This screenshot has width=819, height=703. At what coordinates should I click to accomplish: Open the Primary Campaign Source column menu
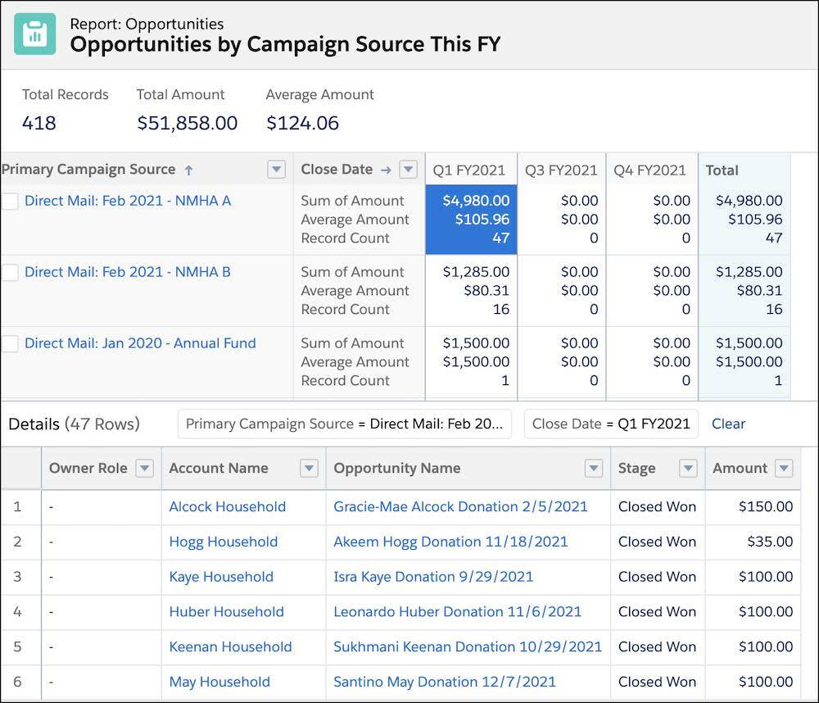click(x=276, y=169)
